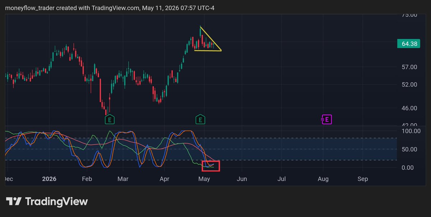Click the TradingView logo
This screenshot has height=217, width=431.
click(47, 202)
